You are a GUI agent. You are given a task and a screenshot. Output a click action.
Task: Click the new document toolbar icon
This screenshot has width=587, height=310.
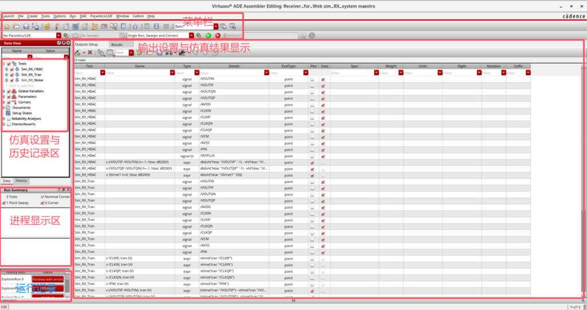coord(7,26)
